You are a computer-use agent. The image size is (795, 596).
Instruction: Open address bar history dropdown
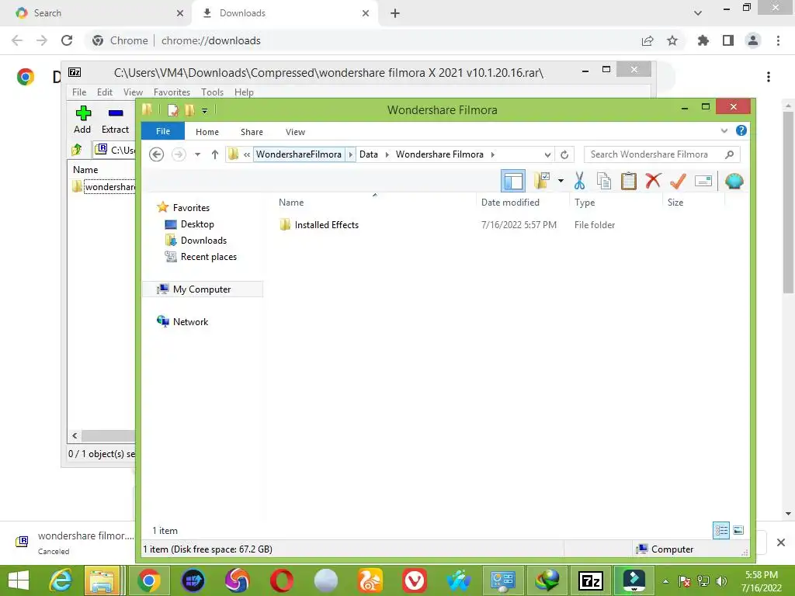[547, 154]
